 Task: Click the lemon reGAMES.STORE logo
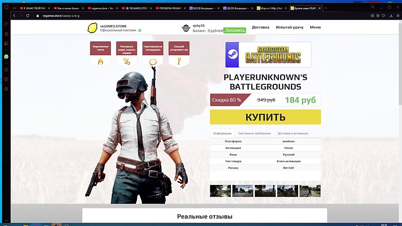[92, 28]
